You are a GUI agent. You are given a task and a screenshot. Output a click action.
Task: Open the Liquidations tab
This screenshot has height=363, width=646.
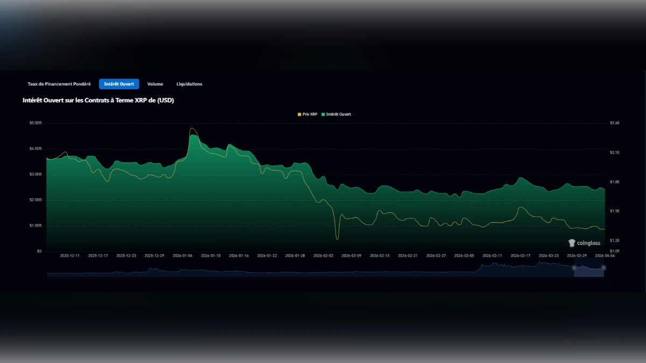click(x=189, y=84)
